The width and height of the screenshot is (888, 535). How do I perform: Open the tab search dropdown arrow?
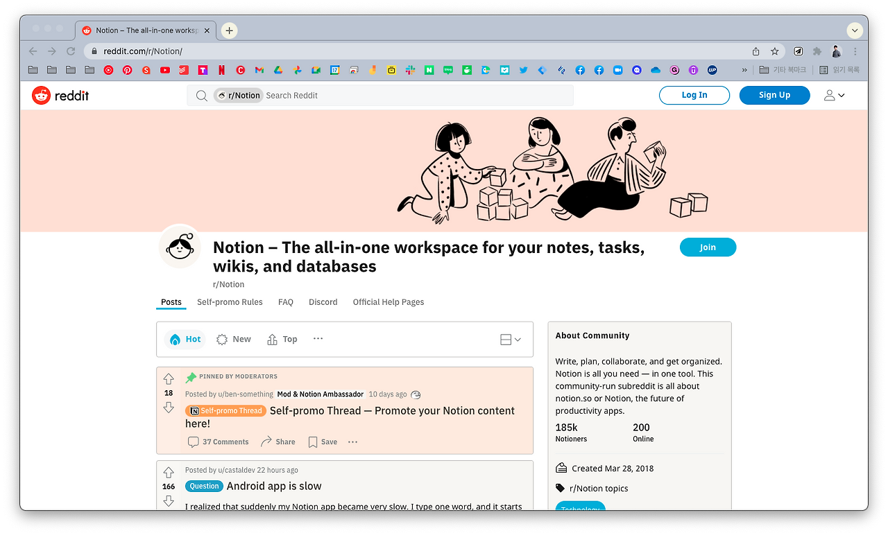(855, 30)
